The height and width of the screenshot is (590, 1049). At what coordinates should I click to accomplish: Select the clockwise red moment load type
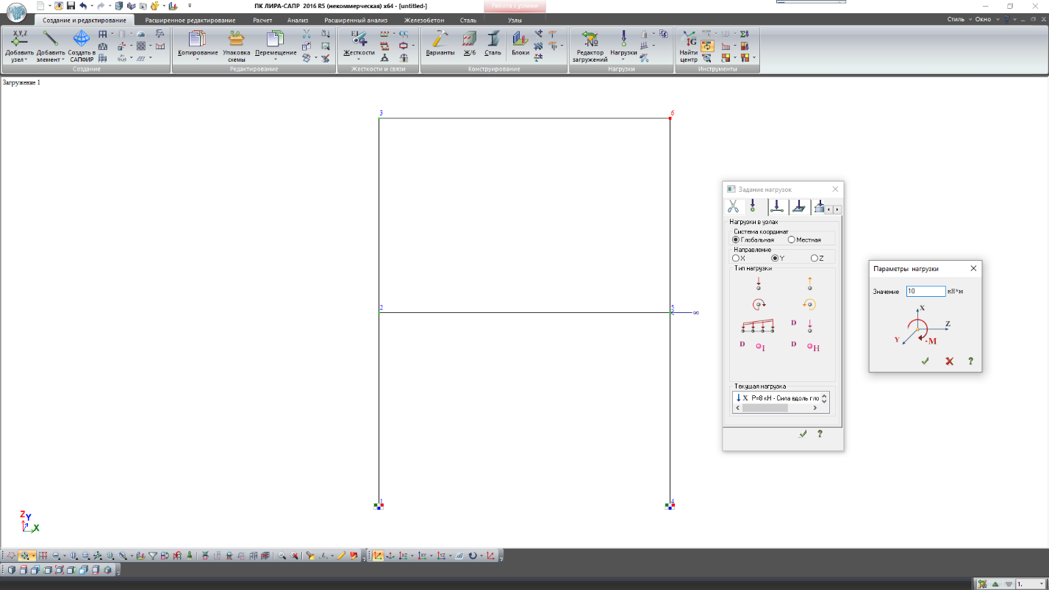tap(759, 304)
